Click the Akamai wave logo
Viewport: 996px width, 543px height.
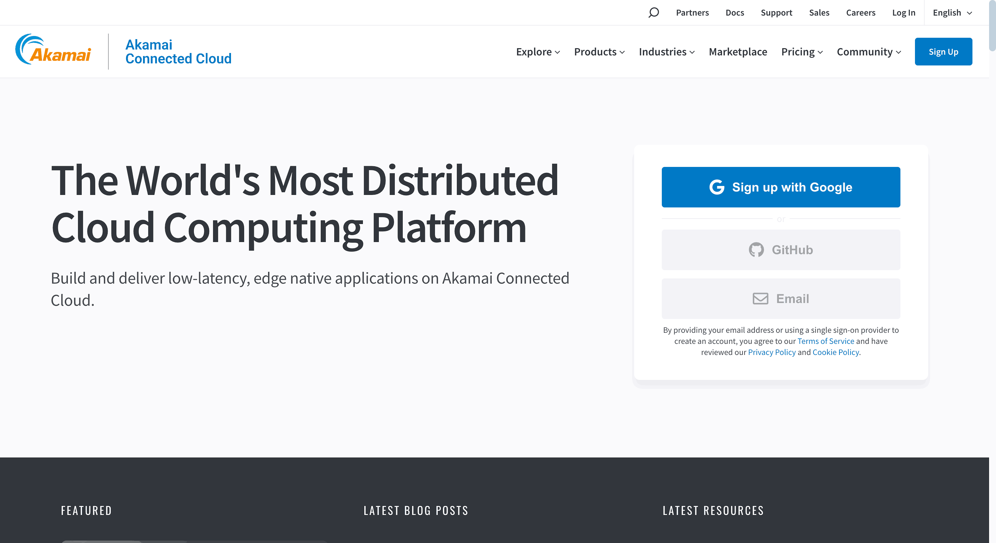pyautogui.click(x=53, y=50)
